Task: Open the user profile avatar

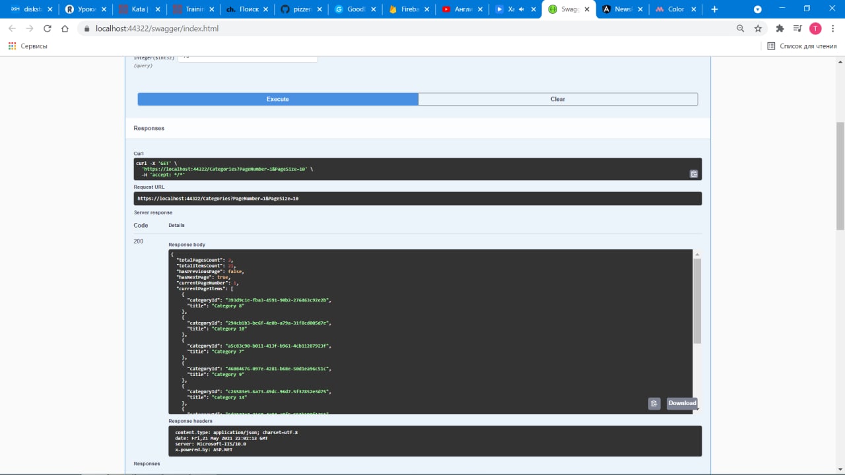Action: tap(815, 28)
